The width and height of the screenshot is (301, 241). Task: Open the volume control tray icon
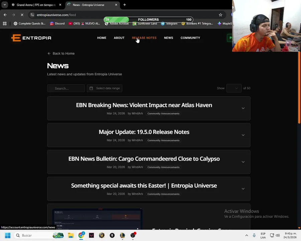click(278, 235)
